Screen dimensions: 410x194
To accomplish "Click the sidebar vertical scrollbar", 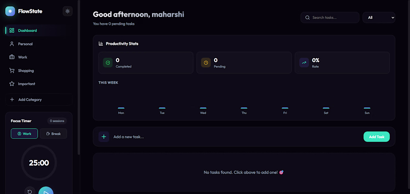I will (78, 74).
